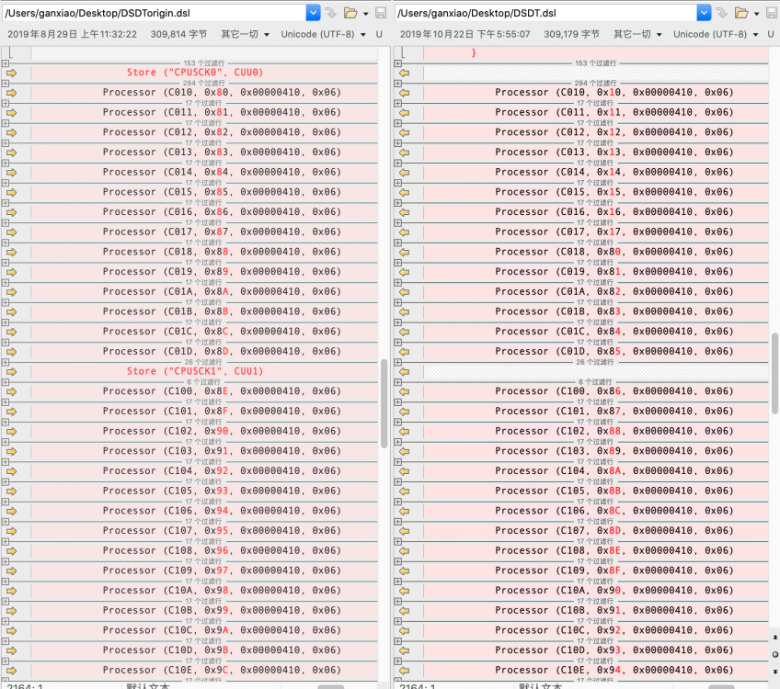
Task: Click right pane 309,179 字节 size label
Action: click(571, 34)
